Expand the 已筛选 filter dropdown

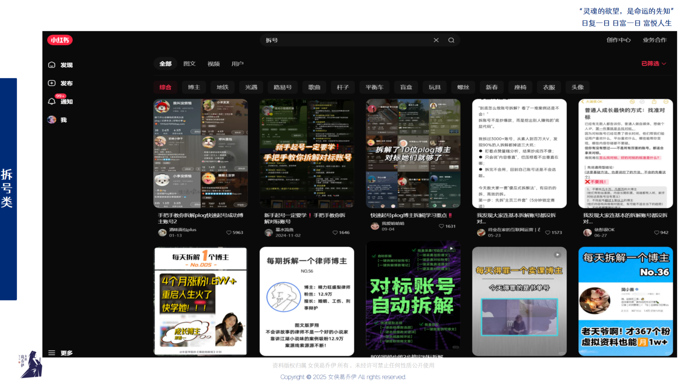tap(654, 64)
